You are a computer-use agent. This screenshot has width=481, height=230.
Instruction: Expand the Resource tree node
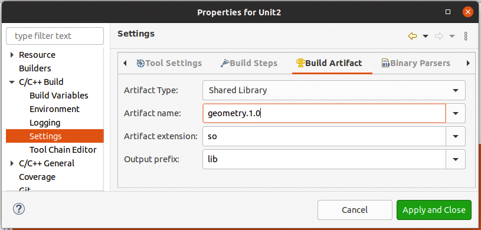tap(12, 55)
